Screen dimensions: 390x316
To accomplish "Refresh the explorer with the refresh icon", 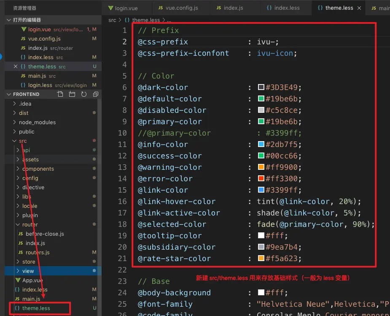I will coord(84,94).
